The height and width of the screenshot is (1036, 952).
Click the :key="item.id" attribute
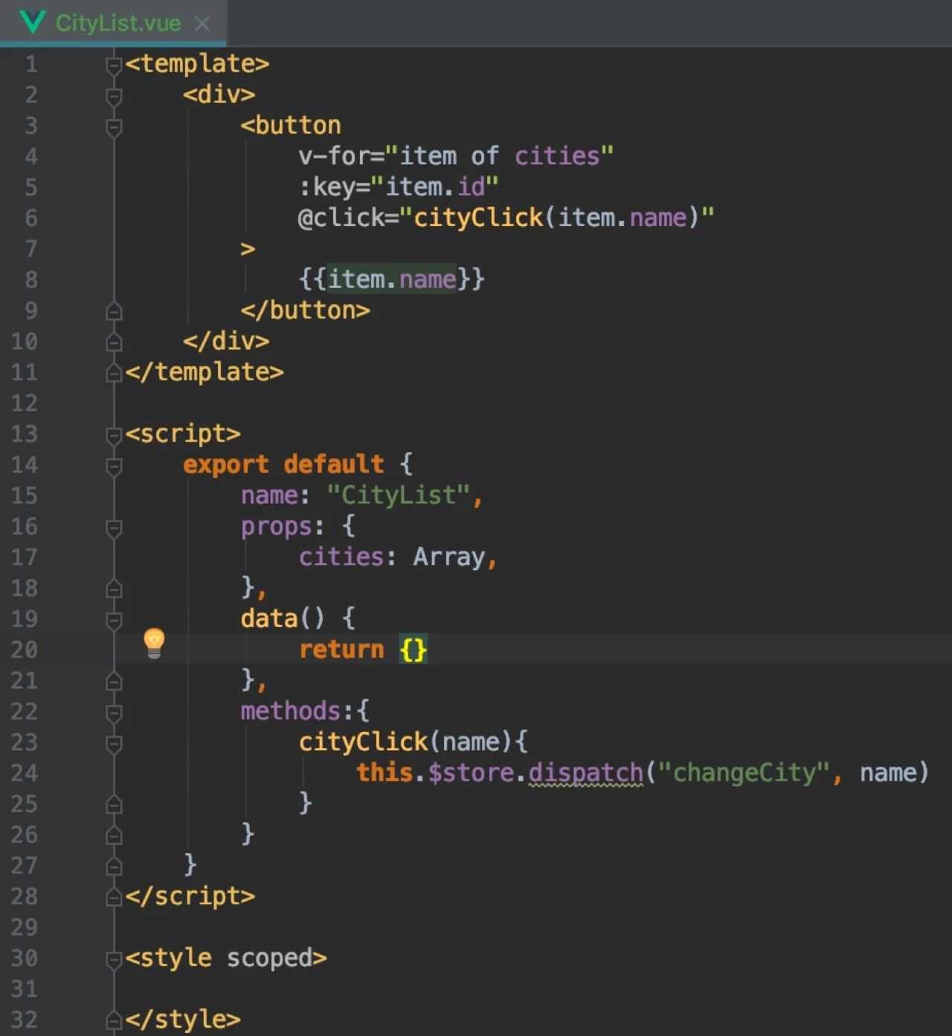[398, 187]
